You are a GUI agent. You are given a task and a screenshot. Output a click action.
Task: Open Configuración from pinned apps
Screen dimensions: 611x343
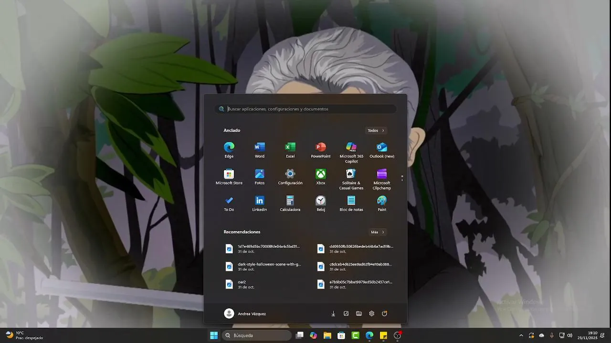[290, 177]
